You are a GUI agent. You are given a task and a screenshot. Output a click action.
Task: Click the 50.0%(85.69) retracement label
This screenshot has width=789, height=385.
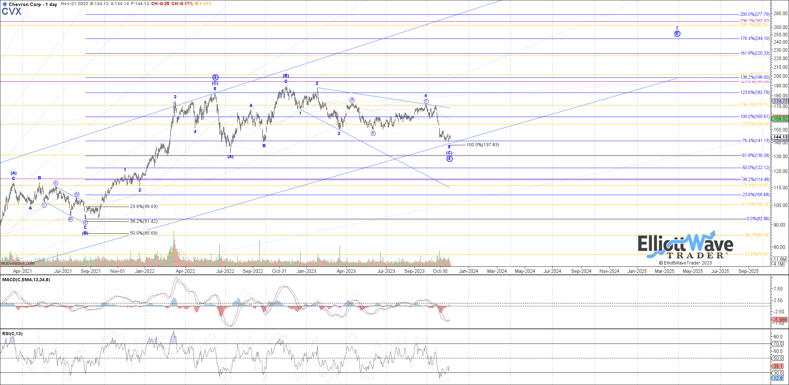[x=144, y=233]
